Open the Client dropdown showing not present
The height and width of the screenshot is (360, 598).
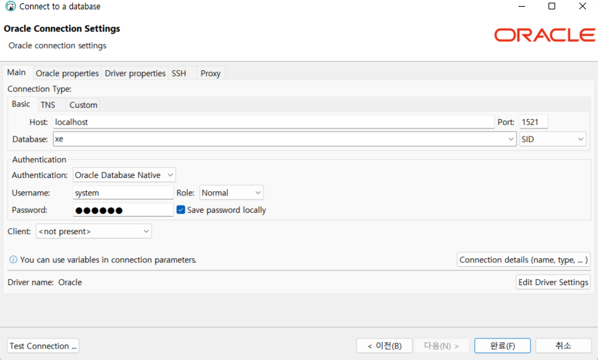(x=94, y=232)
